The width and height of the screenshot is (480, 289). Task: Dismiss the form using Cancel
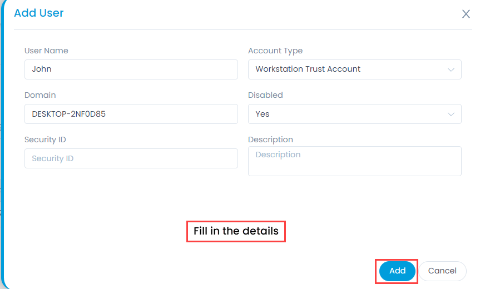click(442, 271)
